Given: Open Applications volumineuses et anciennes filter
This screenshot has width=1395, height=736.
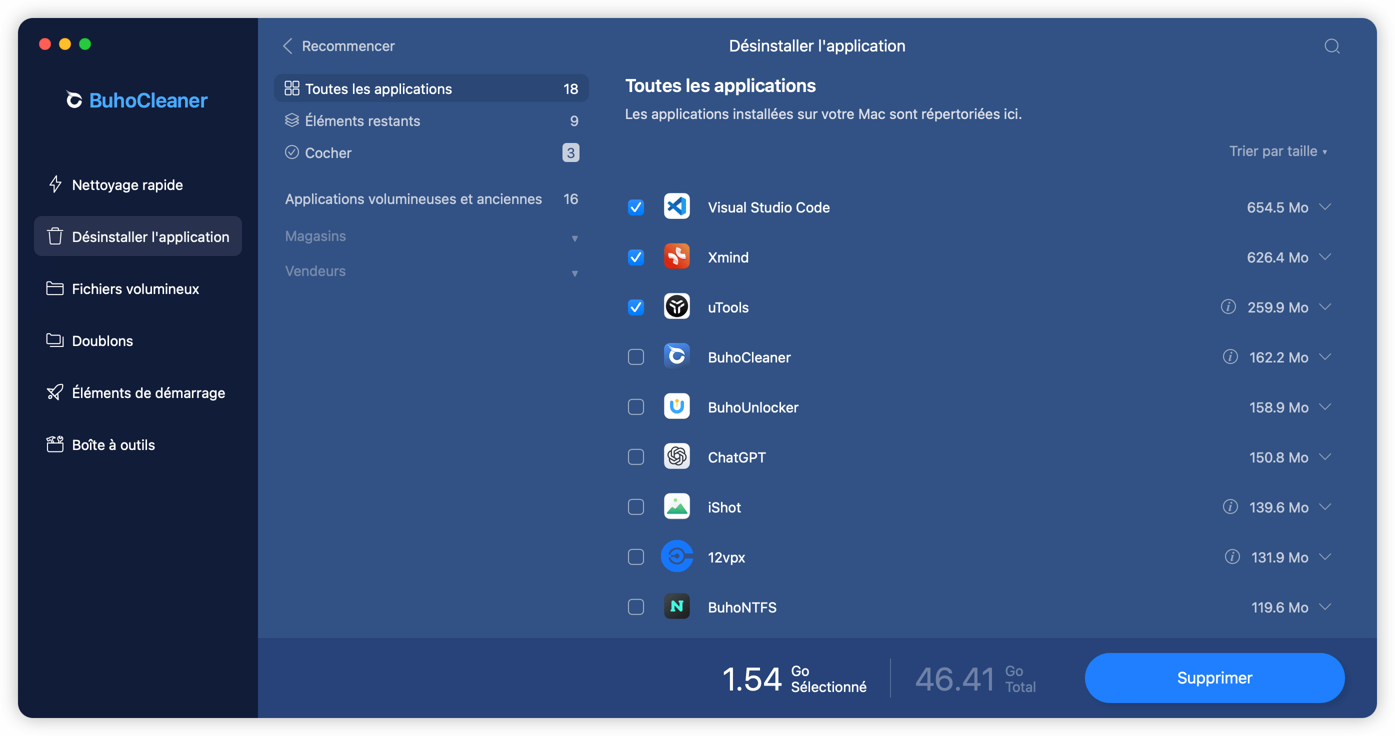Looking at the screenshot, I should 431,199.
